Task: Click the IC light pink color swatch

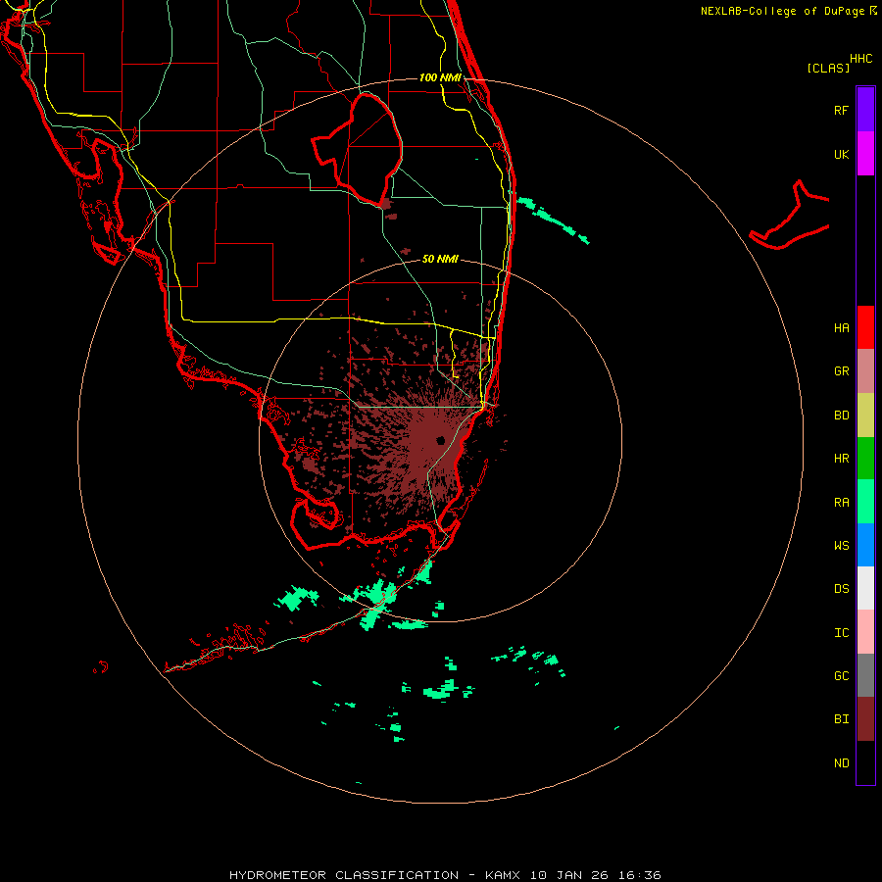Action: 865,632
